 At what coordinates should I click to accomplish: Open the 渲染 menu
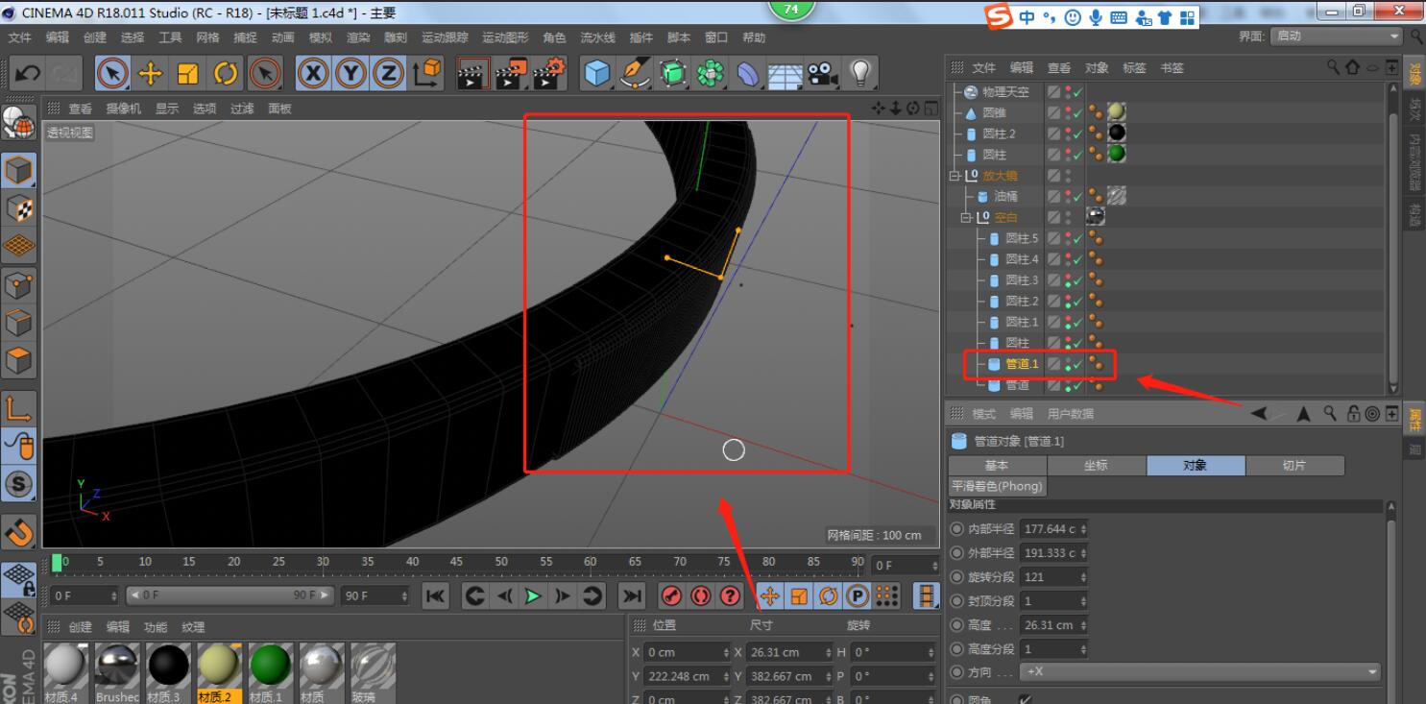click(x=358, y=37)
